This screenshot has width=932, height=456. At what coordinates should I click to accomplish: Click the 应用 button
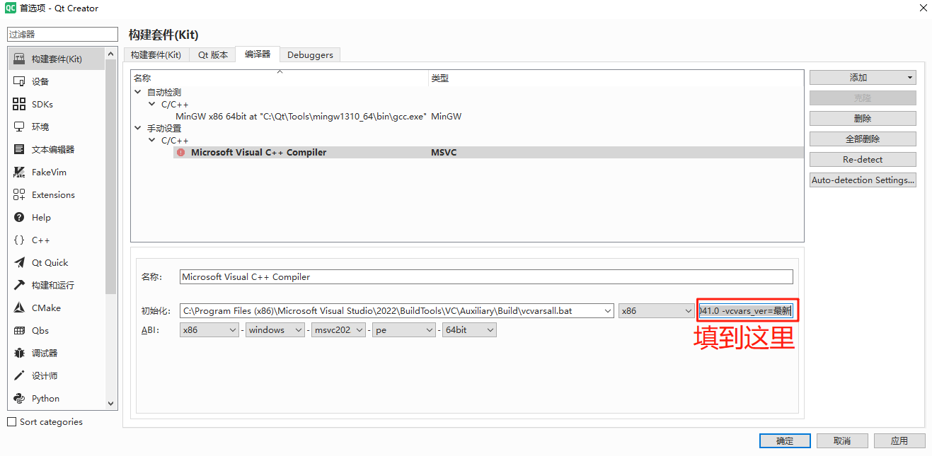[x=899, y=440]
